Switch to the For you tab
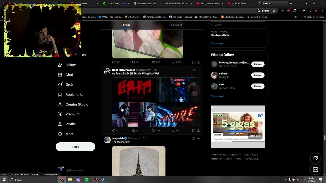Screen dimensions: 326x183 (126, 25)
